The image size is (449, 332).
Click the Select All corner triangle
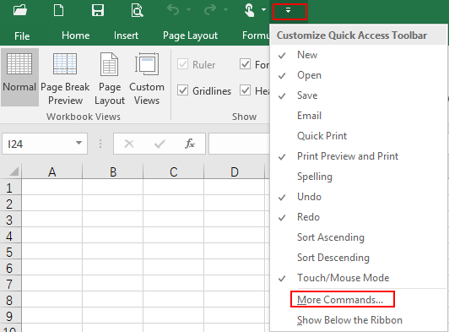[x=14, y=171]
